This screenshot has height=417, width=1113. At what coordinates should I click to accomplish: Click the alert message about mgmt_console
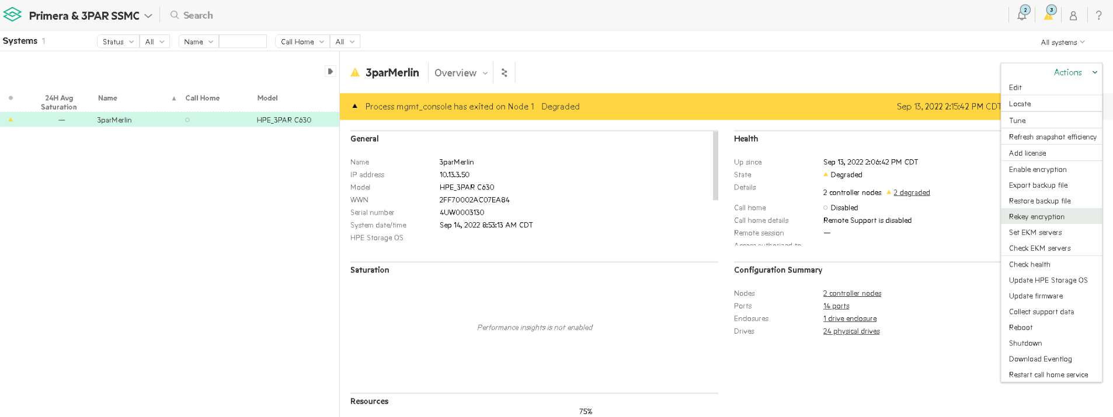click(x=450, y=106)
